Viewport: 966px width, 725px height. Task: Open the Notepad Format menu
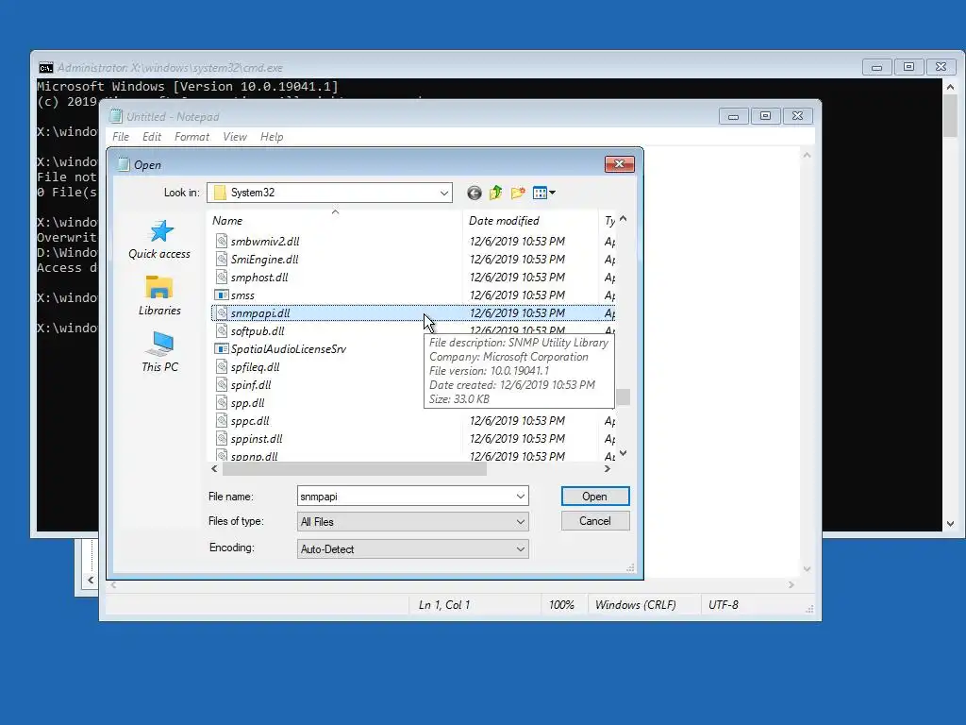coord(192,137)
